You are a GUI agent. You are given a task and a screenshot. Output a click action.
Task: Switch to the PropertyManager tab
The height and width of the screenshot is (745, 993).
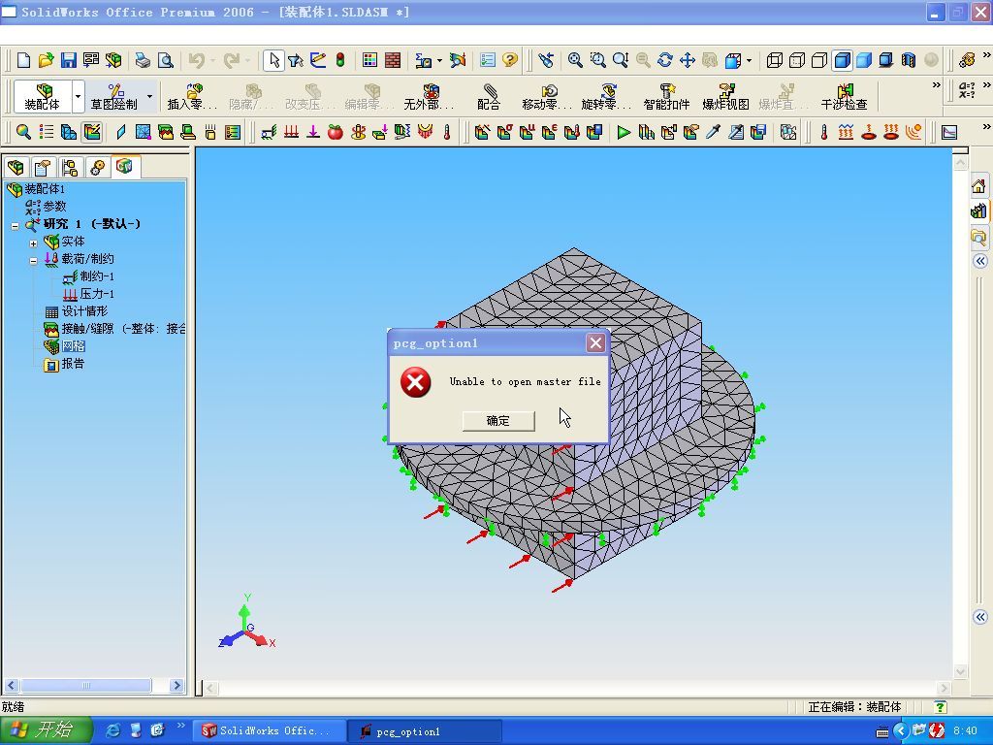click(42, 168)
